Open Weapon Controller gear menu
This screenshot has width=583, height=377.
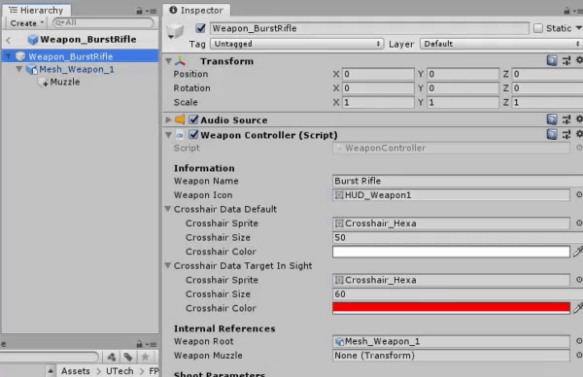[x=579, y=134]
